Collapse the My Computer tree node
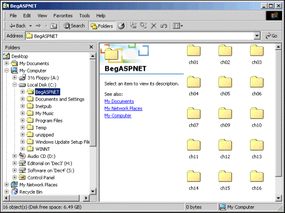 [7, 70]
